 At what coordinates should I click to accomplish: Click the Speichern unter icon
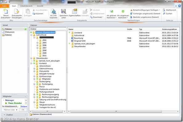pyautogui.click(x=63, y=11)
